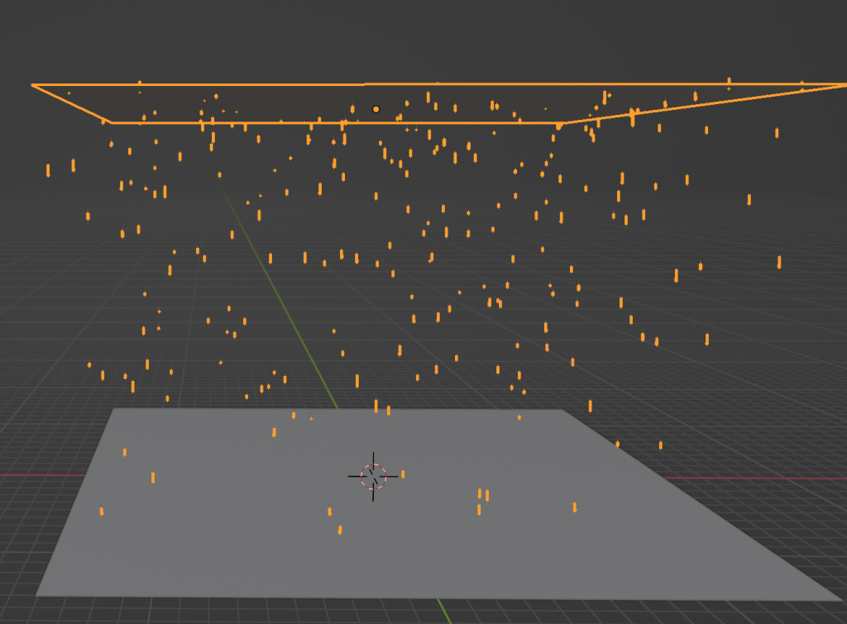Click the far-right corner of the orange emitter outline

[843, 84]
